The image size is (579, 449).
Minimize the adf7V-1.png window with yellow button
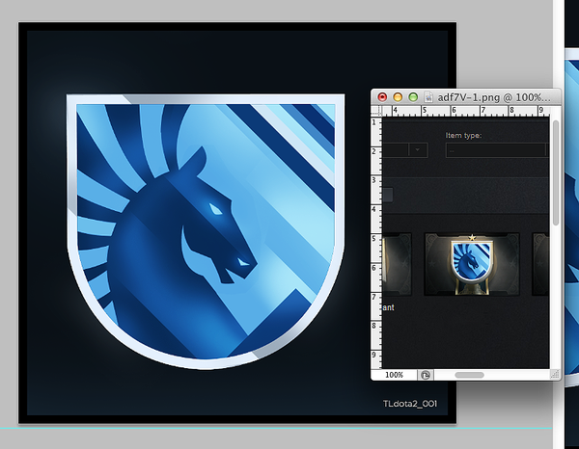click(x=398, y=97)
